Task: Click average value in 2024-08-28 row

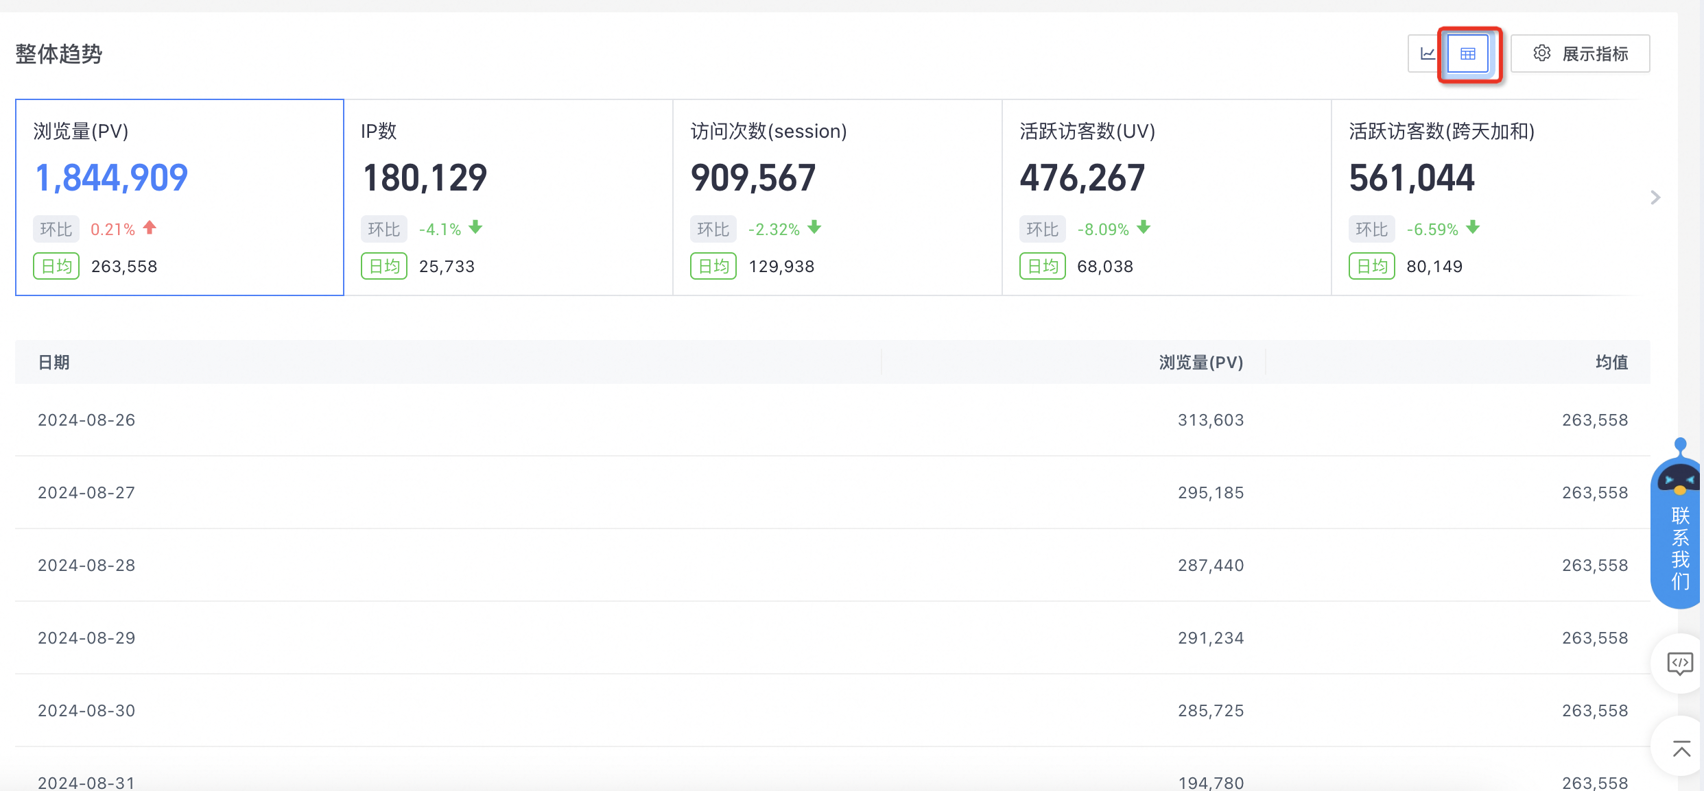Action: point(1595,565)
